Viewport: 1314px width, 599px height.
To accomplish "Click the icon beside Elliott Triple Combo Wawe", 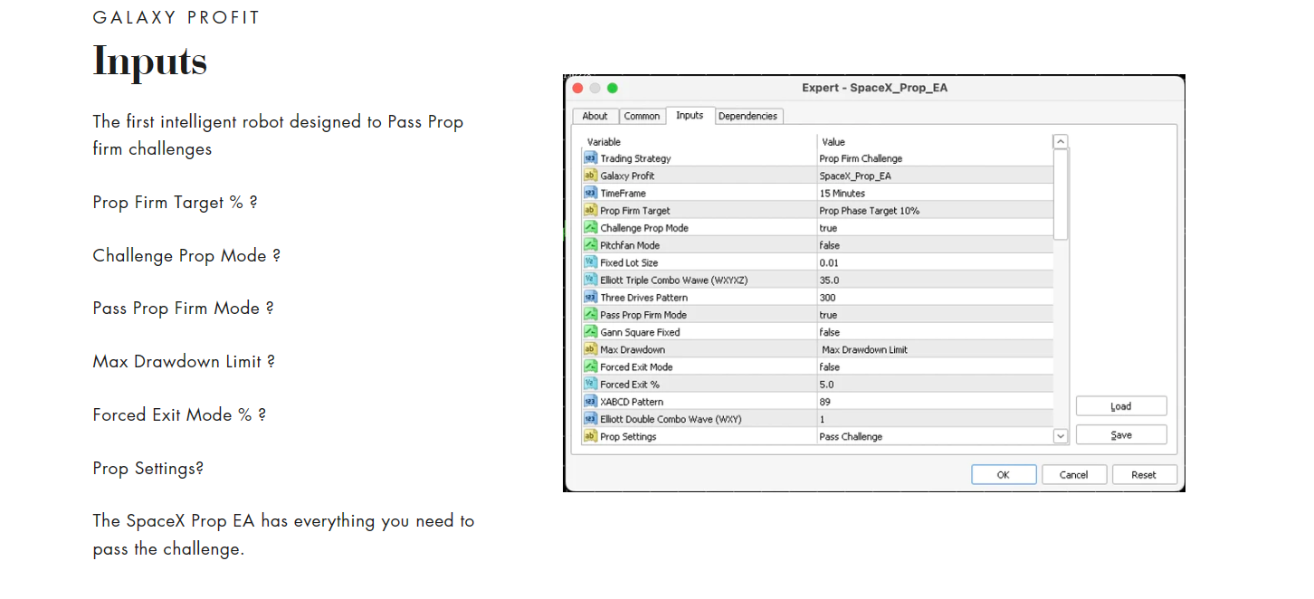I will (x=590, y=280).
